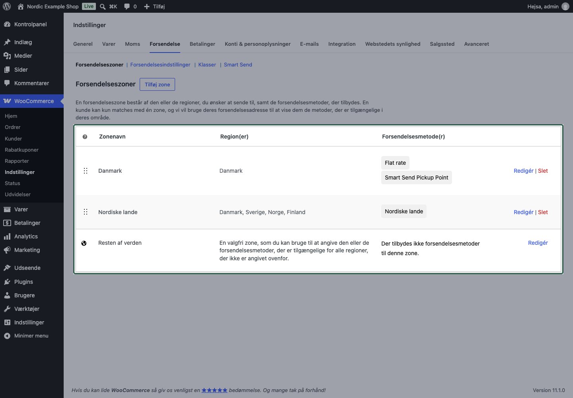
Task: Click the Kontrolpanel dashboard icon
Action: (x=7, y=24)
